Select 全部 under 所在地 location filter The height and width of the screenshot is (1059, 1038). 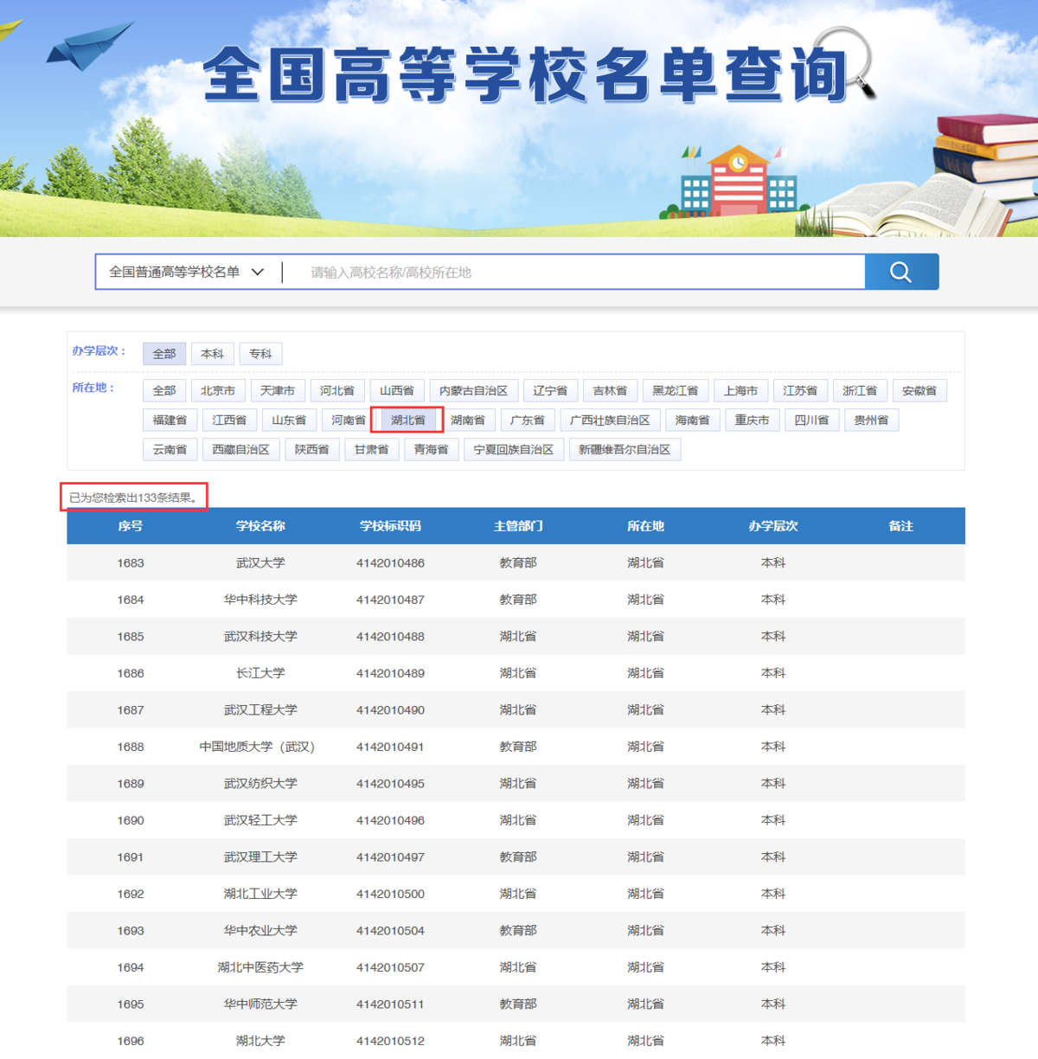pyautogui.click(x=164, y=391)
